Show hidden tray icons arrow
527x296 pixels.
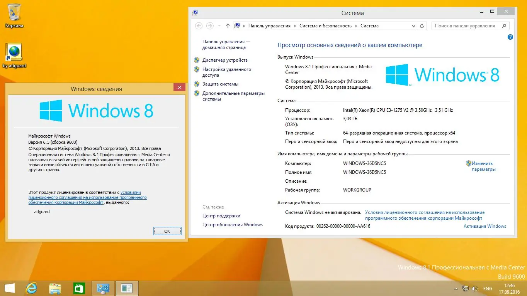click(456, 288)
